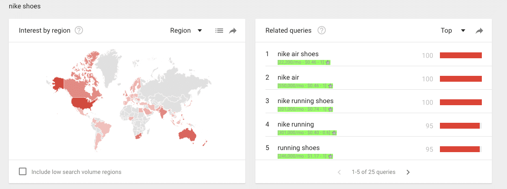The height and width of the screenshot is (189, 507).
Task: Open help for Related queries
Action: coord(322,31)
